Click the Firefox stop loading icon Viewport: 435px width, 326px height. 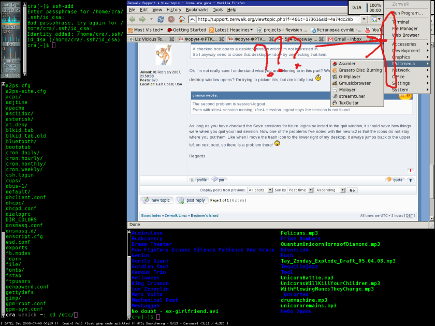[171, 19]
